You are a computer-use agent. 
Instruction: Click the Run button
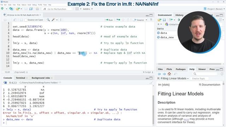point(109,20)
